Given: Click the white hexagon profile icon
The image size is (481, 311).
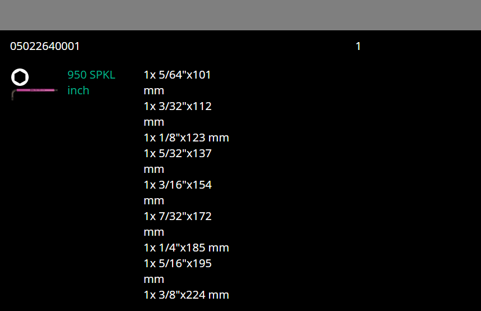Looking at the screenshot, I should 20,77.
